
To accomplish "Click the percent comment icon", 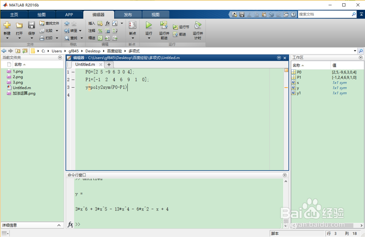I will coord(100,31).
